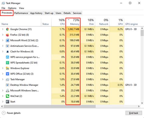Click the Task Manager title bar icon
This screenshot has width=144, height=118.
(3, 3)
